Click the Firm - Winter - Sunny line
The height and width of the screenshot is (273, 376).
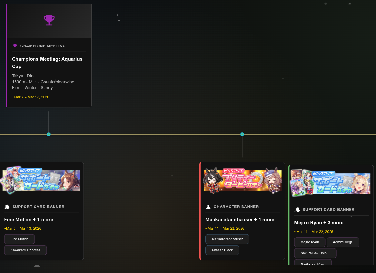[32, 88]
